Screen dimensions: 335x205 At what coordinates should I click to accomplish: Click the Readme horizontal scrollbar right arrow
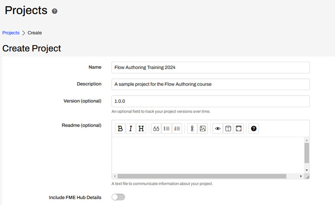click(301, 176)
